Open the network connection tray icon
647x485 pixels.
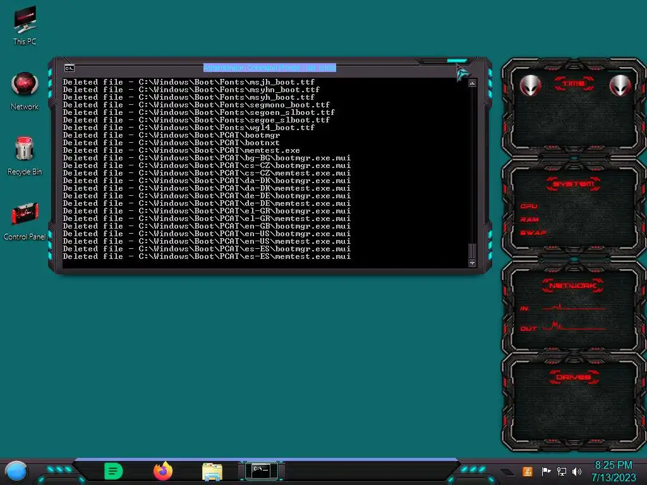[561, 471]
